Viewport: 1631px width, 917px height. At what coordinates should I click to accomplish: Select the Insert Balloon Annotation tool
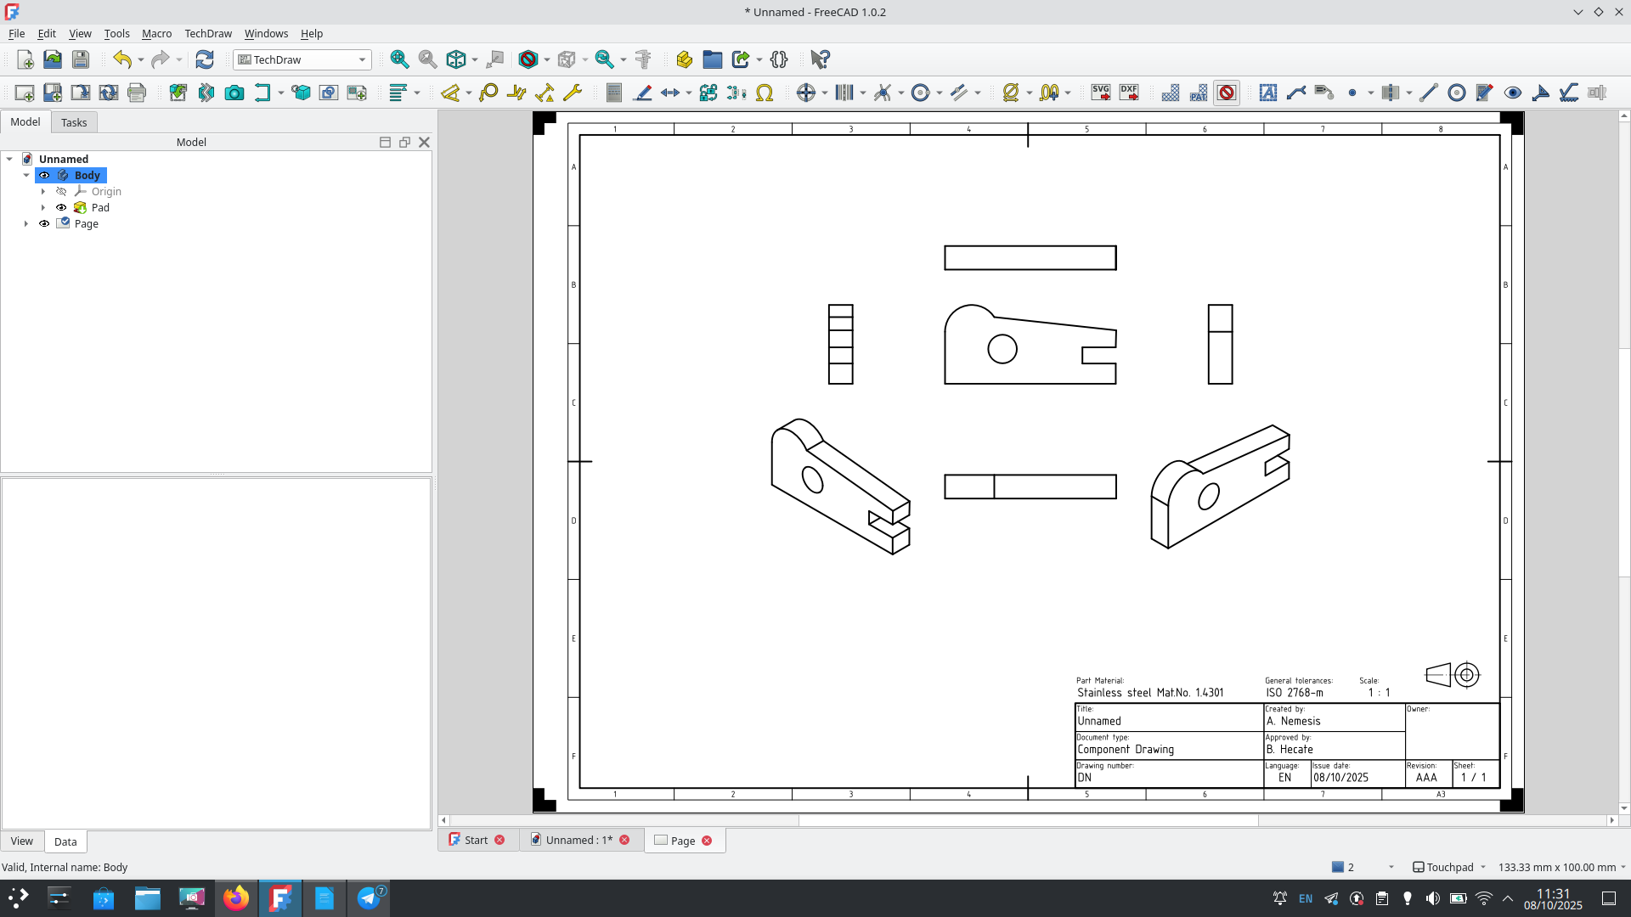(x=488, y=93)
